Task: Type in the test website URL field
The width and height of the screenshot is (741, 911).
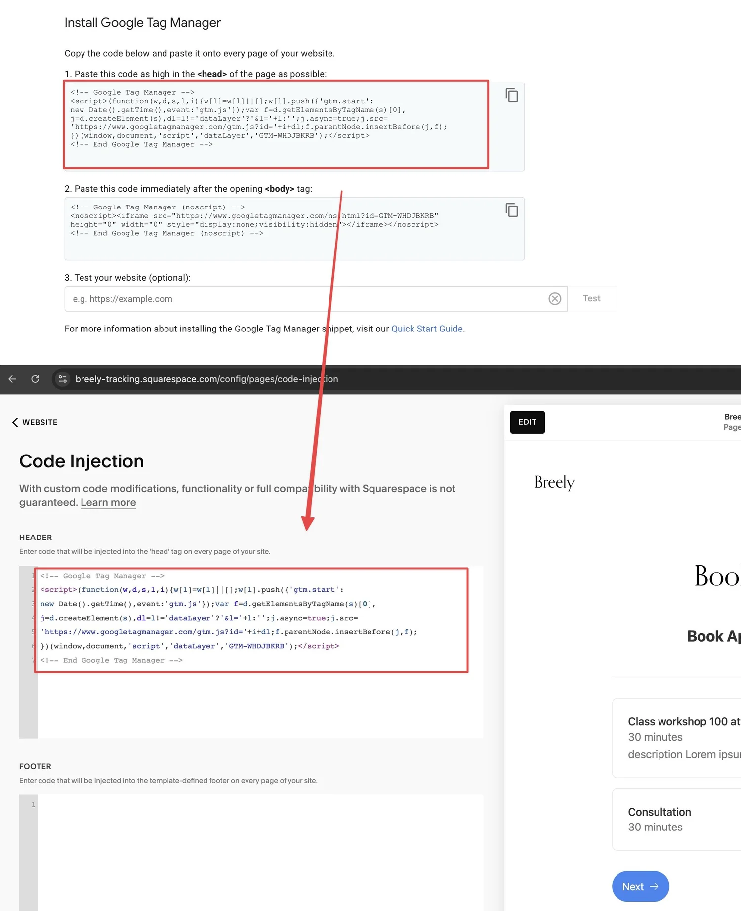Action: (306, 299)
